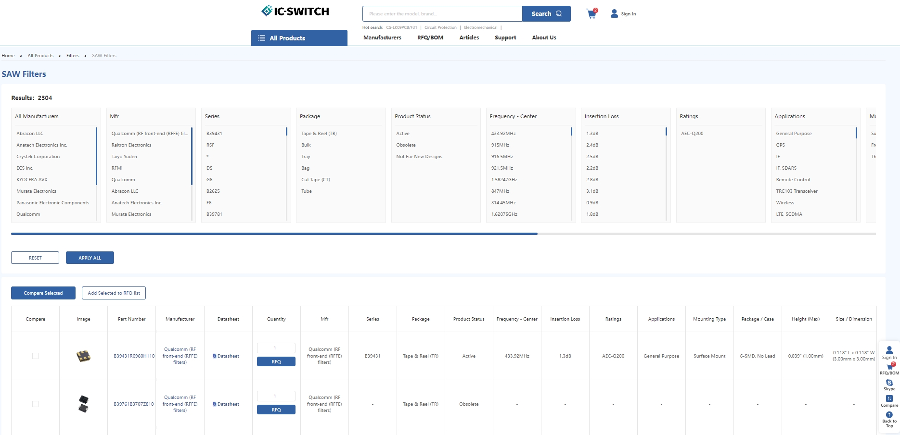Click the Back to Top arrow icon
This screenshot has width=900, height=435.
(889, 415)
